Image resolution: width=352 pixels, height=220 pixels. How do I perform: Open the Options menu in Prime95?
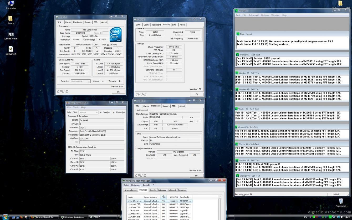[x=265, y=15]
